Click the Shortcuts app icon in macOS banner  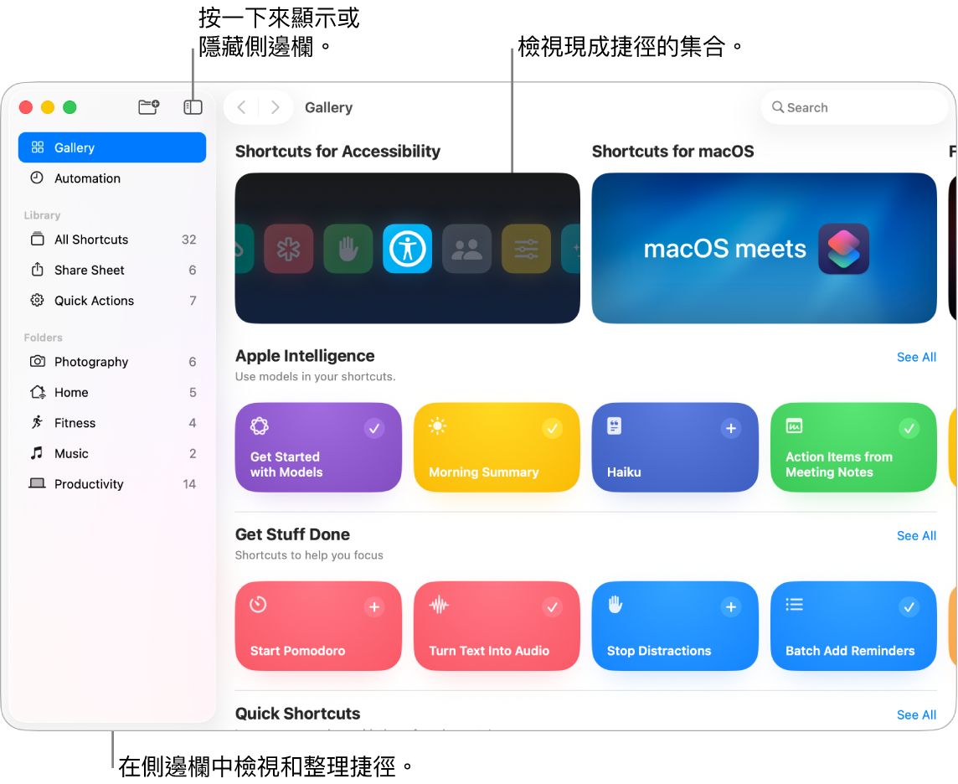coord(844,249)
